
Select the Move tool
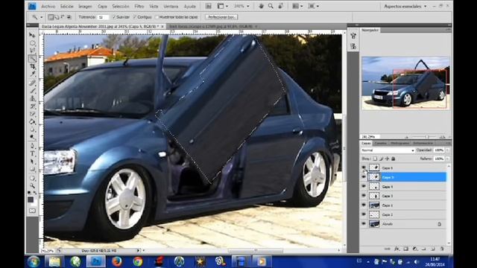(x=32, y=35)
